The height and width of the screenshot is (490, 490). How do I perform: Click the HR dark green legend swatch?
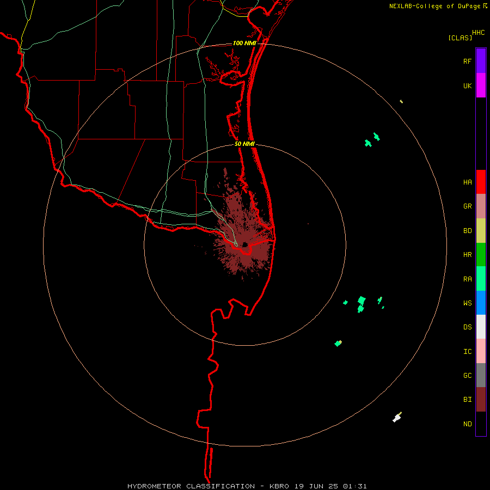[x=481, y=255]
